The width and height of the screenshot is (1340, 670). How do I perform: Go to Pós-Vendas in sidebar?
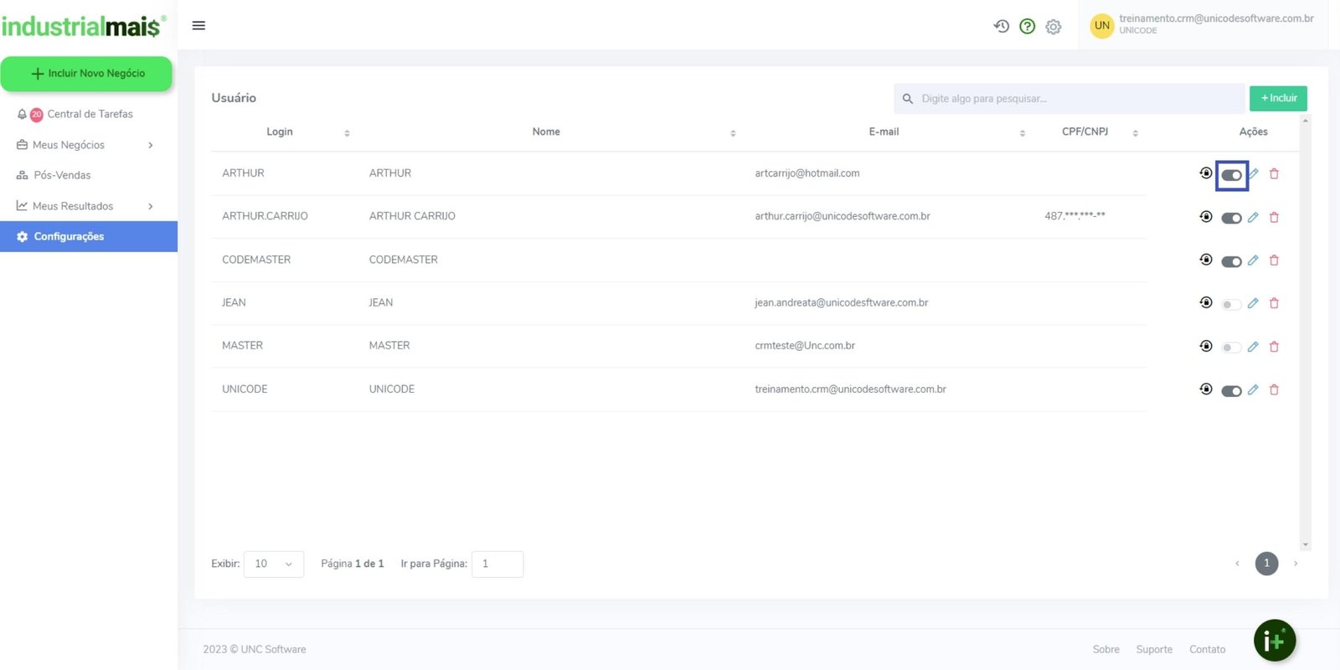(x=62, y=175)
